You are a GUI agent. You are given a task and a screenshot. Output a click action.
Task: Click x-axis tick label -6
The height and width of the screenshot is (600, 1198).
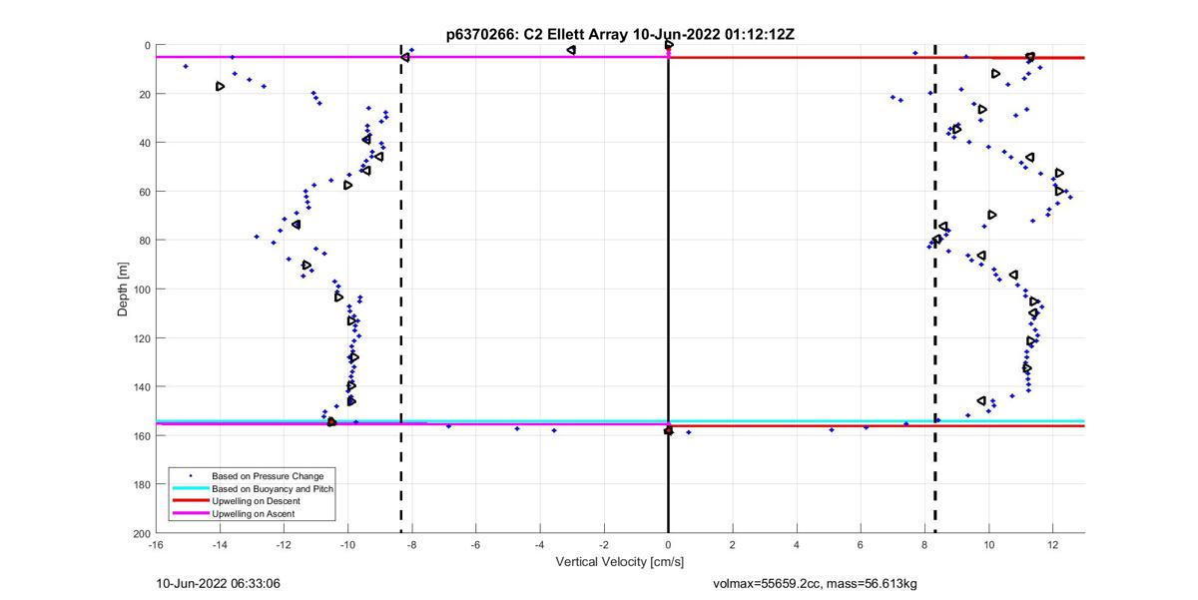475,545
